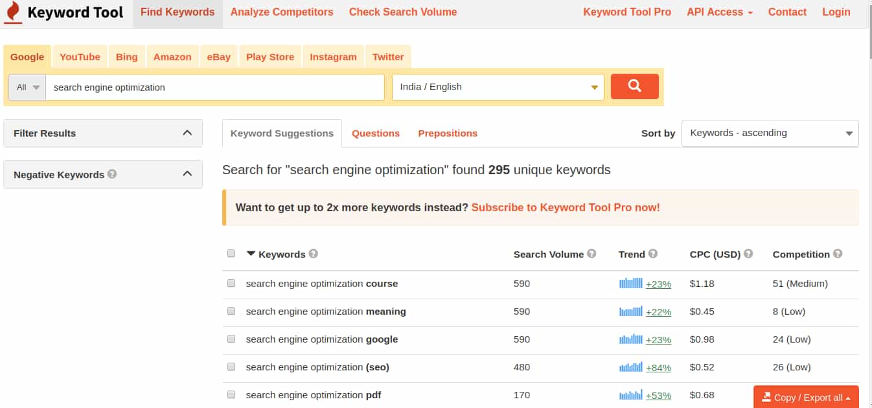Image resolution: width=872 pixels, height=408 pixels.
Task: Open the API Access dropdown menu
Action: click(x=720, y=12)
